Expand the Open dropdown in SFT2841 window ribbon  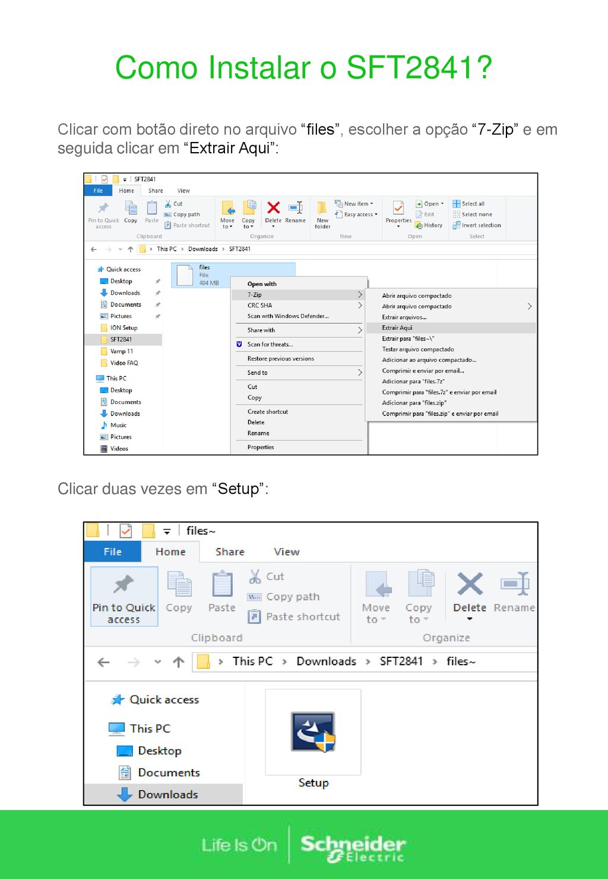tap(430, 204)
